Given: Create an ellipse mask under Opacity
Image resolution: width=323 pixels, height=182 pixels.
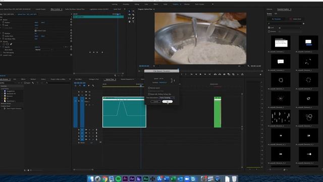Looking at the screenshot, I should [4, 44].
